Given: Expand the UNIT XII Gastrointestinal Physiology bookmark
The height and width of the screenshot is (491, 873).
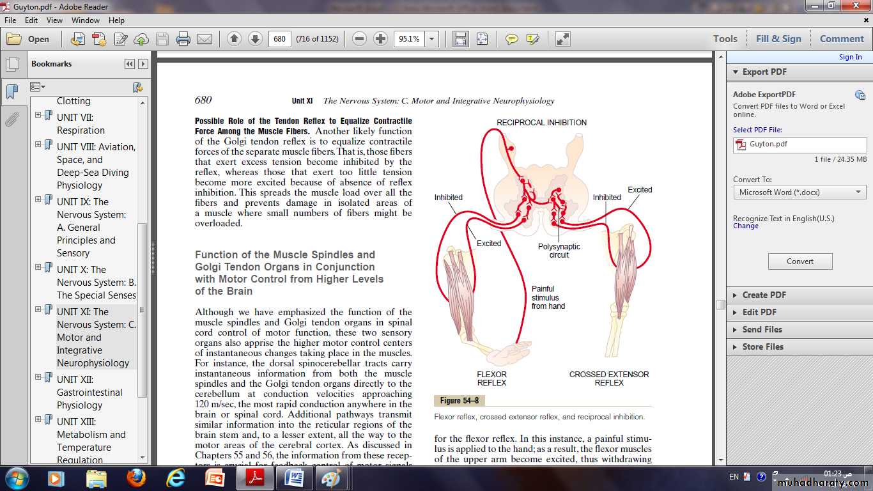Looking at the screenshot, I should 38,378.
